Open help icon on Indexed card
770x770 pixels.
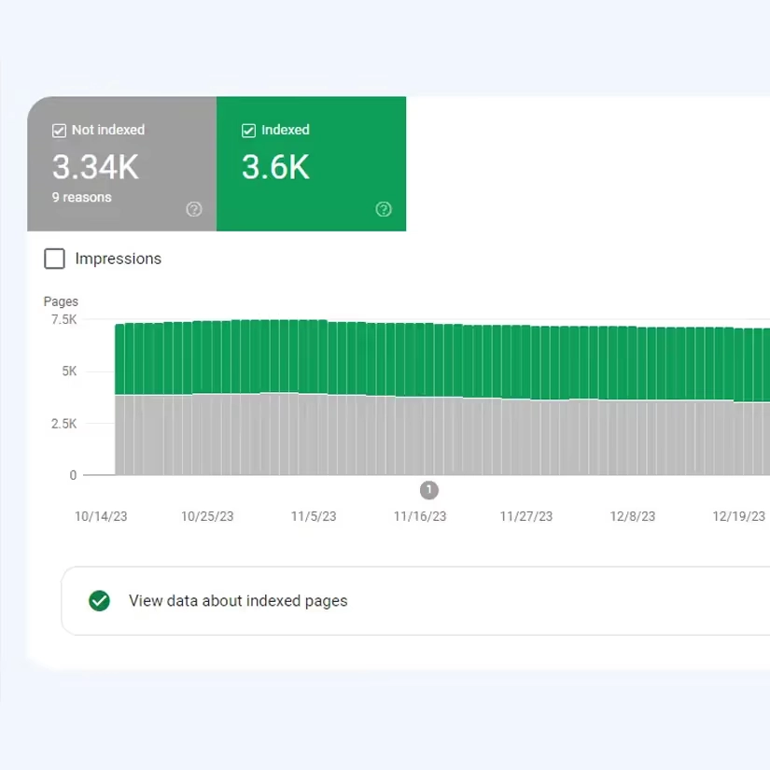[x=384, y=209]
